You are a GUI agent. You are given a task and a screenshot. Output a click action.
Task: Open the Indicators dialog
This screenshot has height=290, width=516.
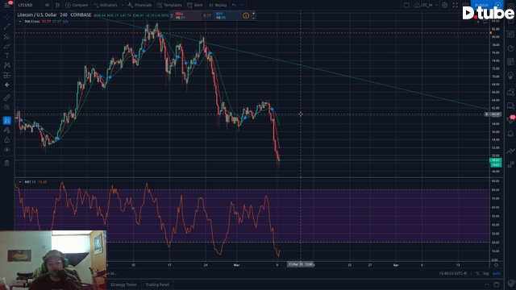pos(106,5)
